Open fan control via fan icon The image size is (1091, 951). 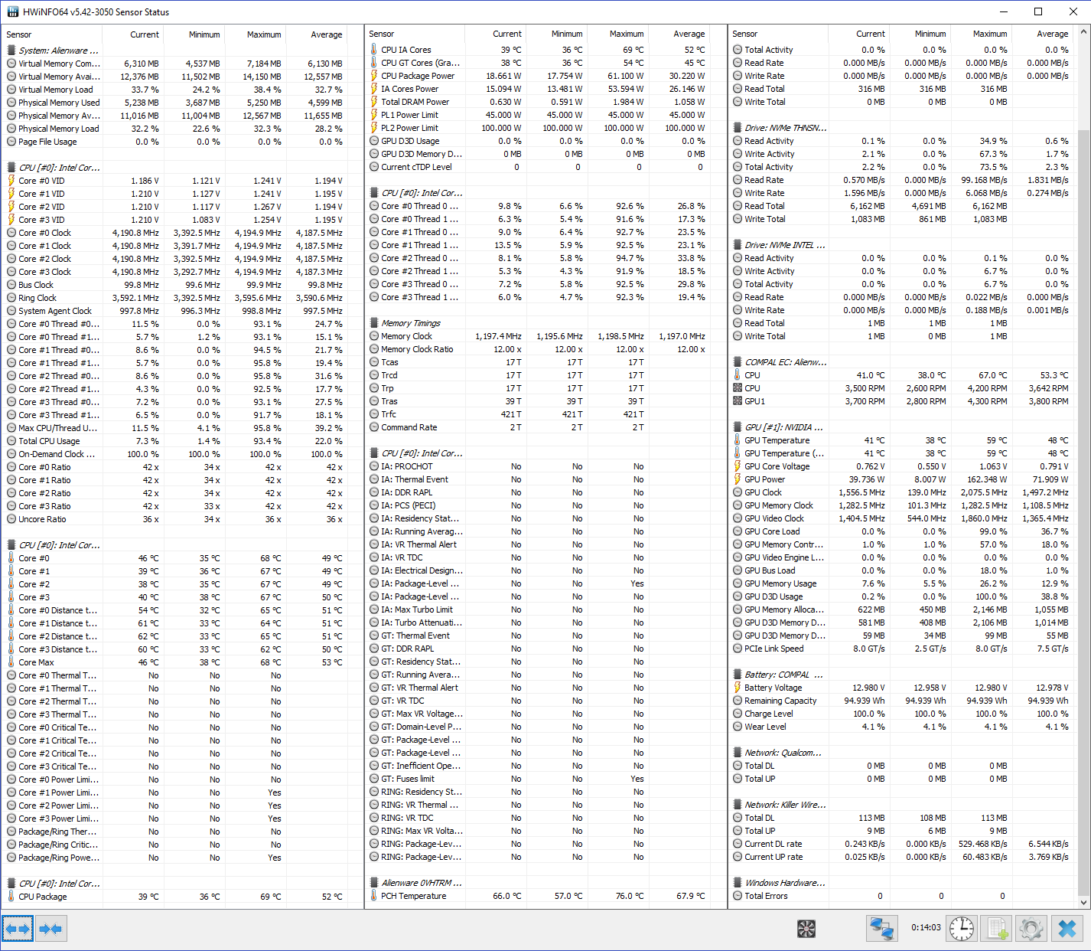pos(806,929)
